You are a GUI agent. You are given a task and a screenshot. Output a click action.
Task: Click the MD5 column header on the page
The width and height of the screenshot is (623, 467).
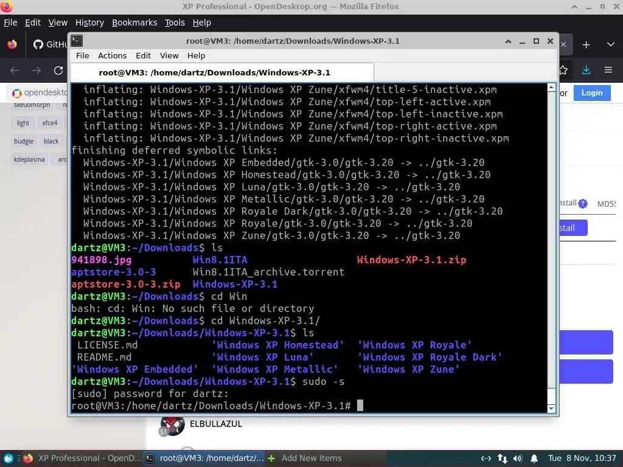point(607,204)
